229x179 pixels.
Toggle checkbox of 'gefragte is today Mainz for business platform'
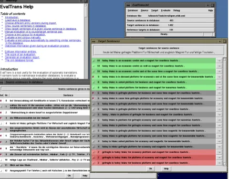[93, 163]
